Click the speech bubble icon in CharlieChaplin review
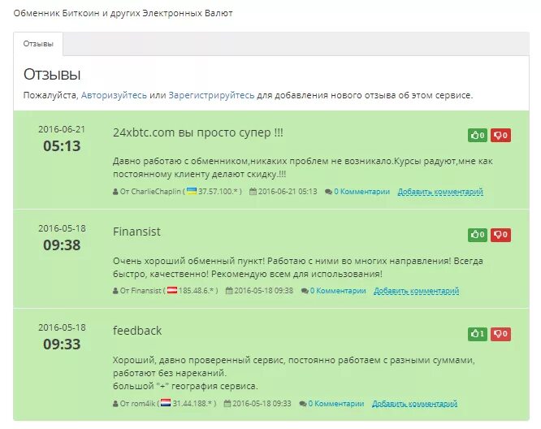This screenshot has width=541, height=429. (328, 192)
